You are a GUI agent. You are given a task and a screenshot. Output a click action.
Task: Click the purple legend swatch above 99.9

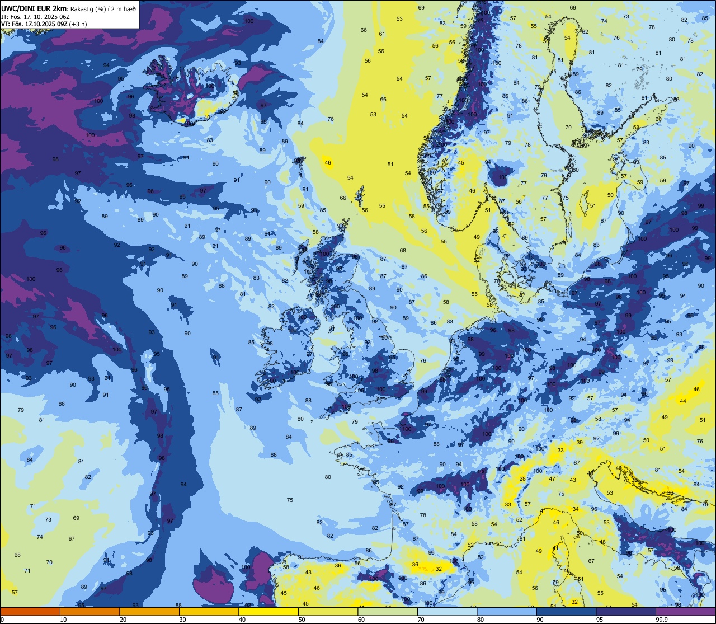tap(685, 611)
